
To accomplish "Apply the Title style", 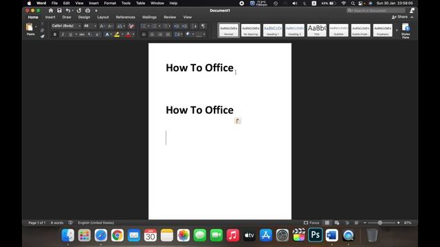I will 316,30.
